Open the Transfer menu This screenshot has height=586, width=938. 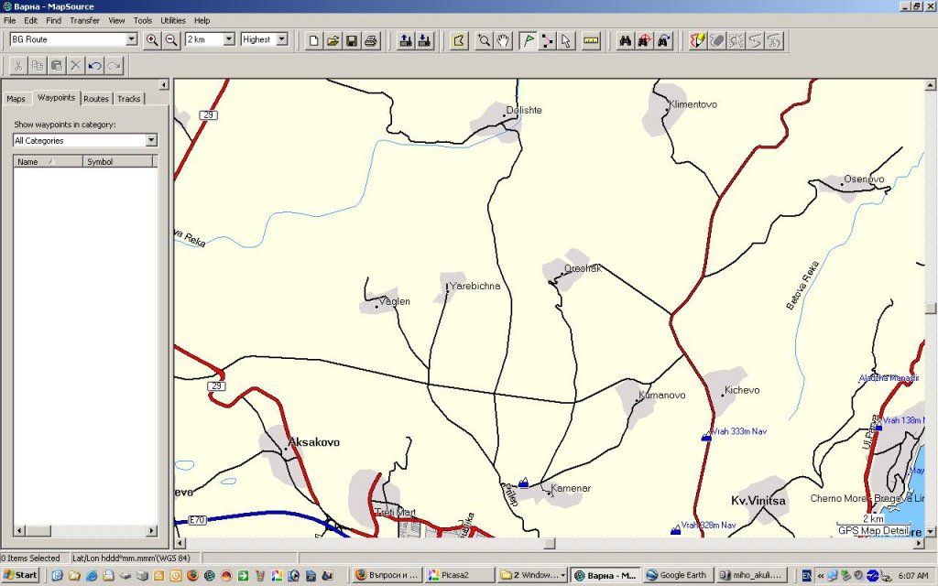(84, 20)
